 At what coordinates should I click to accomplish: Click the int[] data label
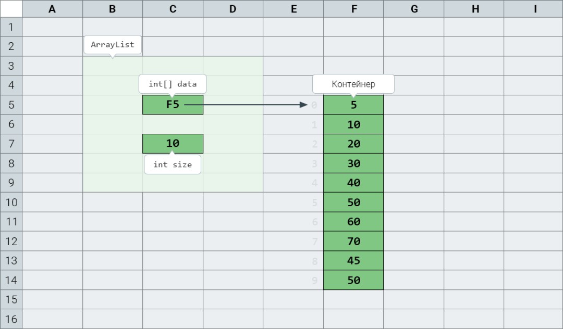pos(173,84)
